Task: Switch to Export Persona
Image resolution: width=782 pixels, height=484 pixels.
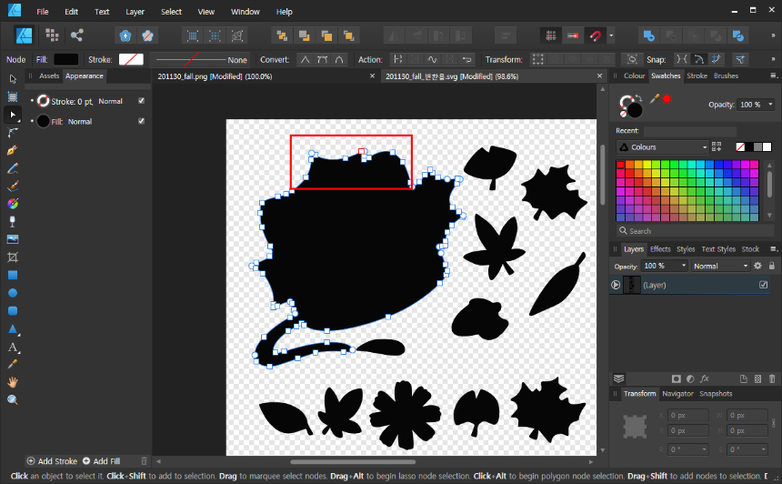Action: (x=76, y=35)
